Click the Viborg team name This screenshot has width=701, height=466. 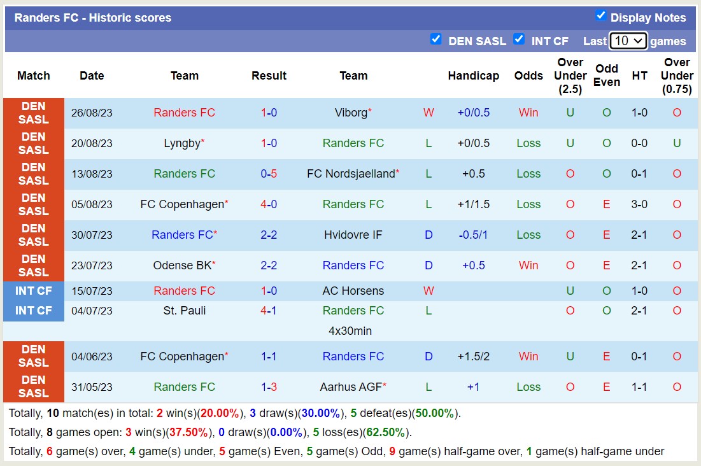351,113
